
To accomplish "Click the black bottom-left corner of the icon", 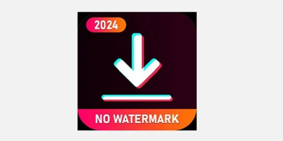I will (79, 128).
